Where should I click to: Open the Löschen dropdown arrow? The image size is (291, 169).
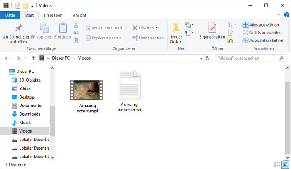156,28
